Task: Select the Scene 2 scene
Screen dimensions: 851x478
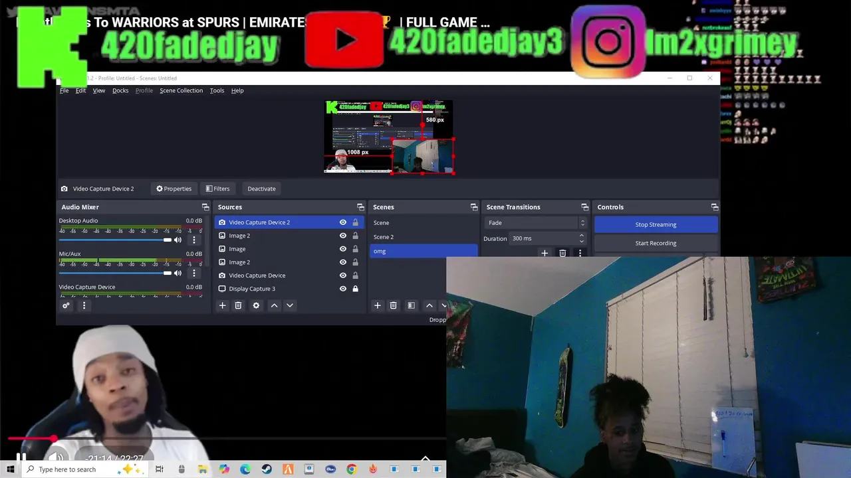Action: coord(424,237)
